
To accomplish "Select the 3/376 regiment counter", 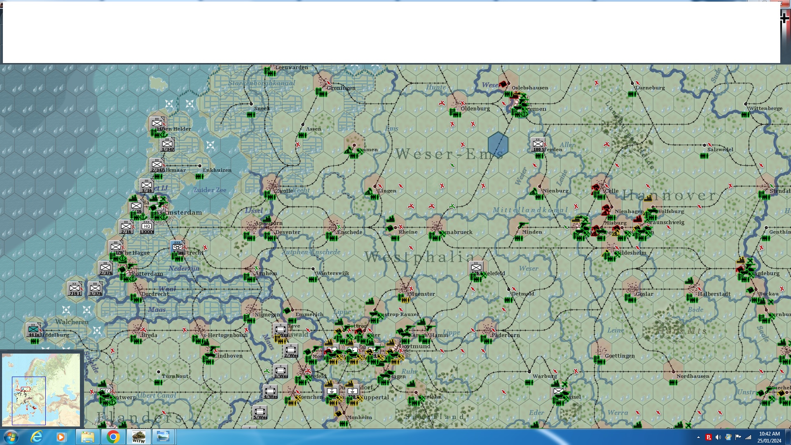I will (x=95, y=289).
